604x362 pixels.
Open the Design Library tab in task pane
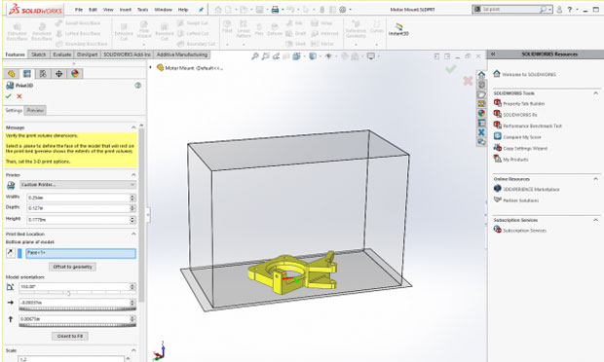pyautogui.click(x=481, y=85)
